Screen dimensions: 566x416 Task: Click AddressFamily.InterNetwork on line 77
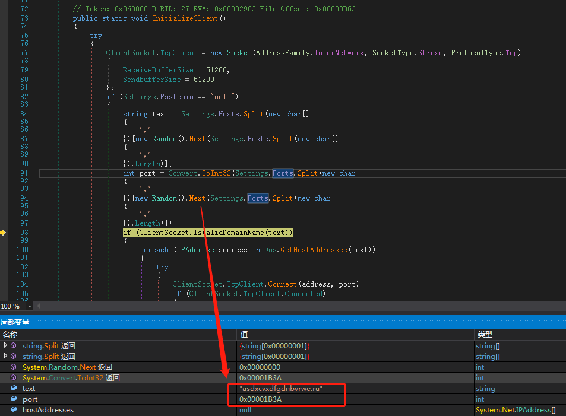point(309,53)
